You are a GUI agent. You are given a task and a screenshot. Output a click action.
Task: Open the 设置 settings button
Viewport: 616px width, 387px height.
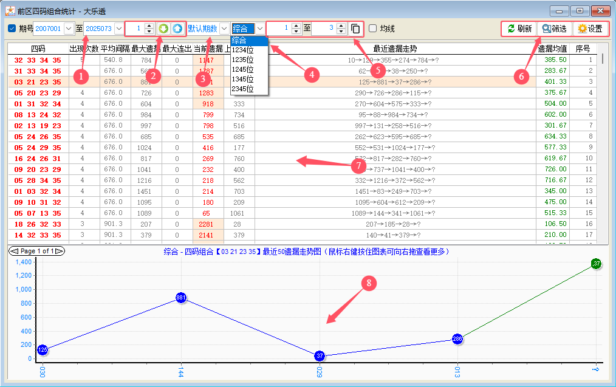590,29
